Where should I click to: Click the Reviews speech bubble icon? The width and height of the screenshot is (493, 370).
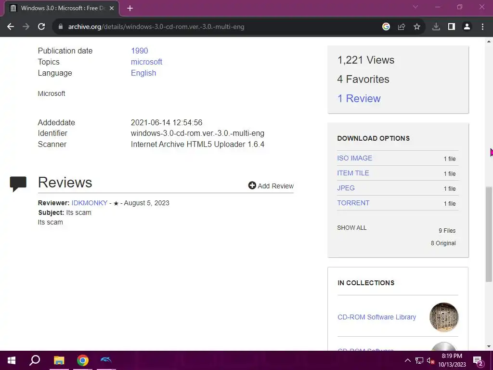click(x=18, y=184)
